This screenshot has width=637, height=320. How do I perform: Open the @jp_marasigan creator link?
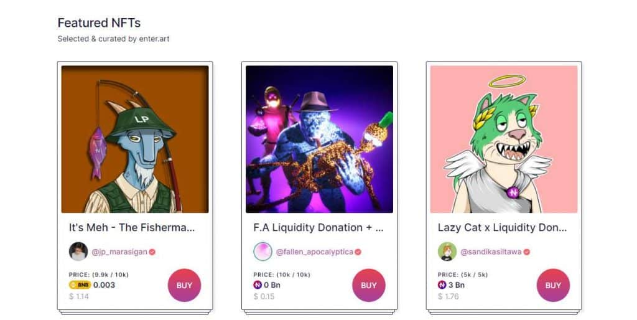point(119,252)
